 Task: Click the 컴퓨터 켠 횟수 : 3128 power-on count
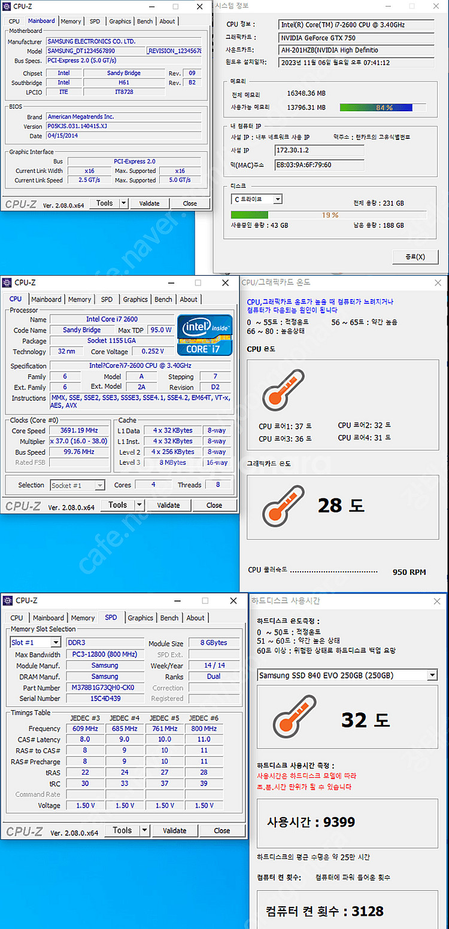[x=324, y=911]
